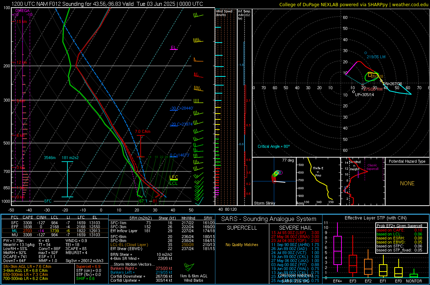Click the 700-500mb LR = 6.2 C/km line

pos(26,278)
